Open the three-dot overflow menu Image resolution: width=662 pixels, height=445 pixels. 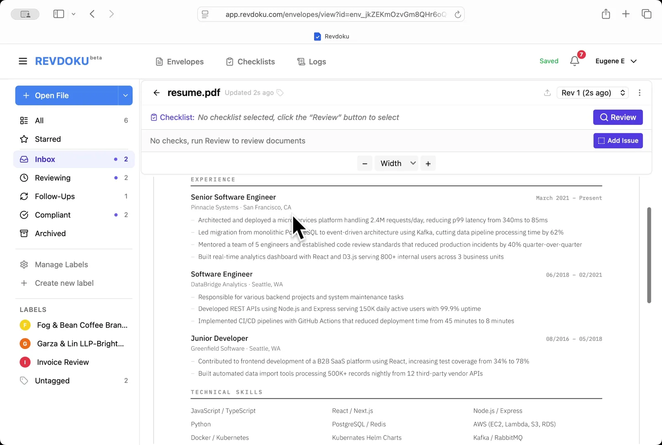click(x=639, y=93)
